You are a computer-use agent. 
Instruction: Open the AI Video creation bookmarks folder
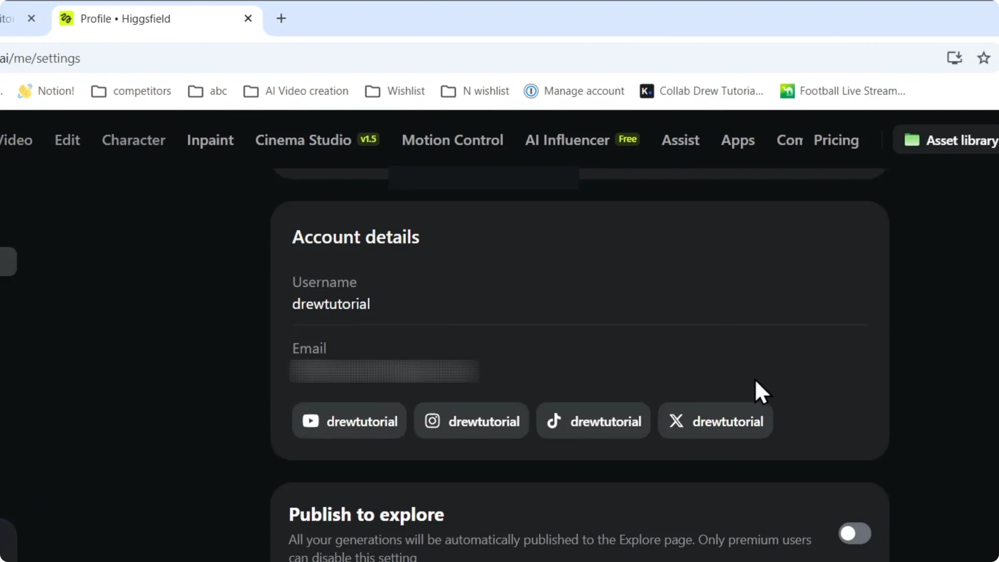(x=296, y=91)
